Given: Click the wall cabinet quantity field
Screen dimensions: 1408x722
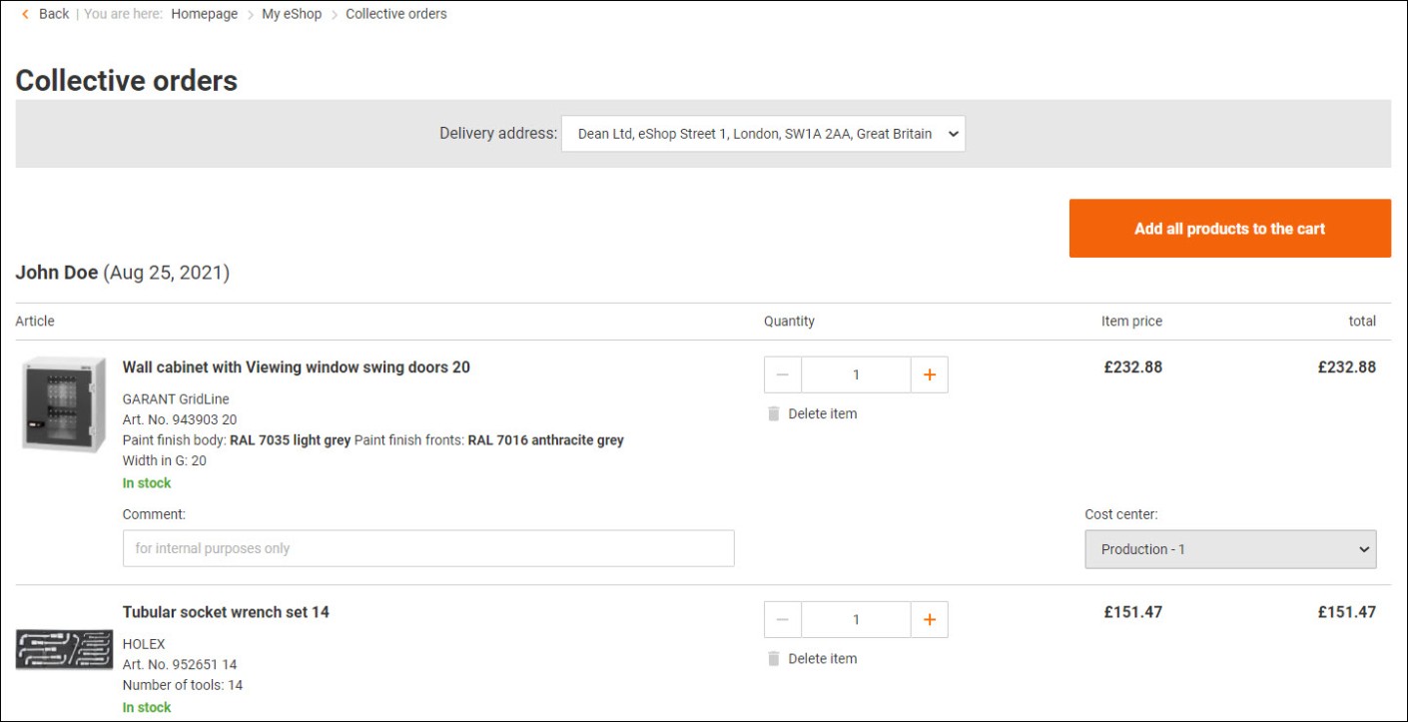Looking at the screenshot, I should tap(856, 374).
